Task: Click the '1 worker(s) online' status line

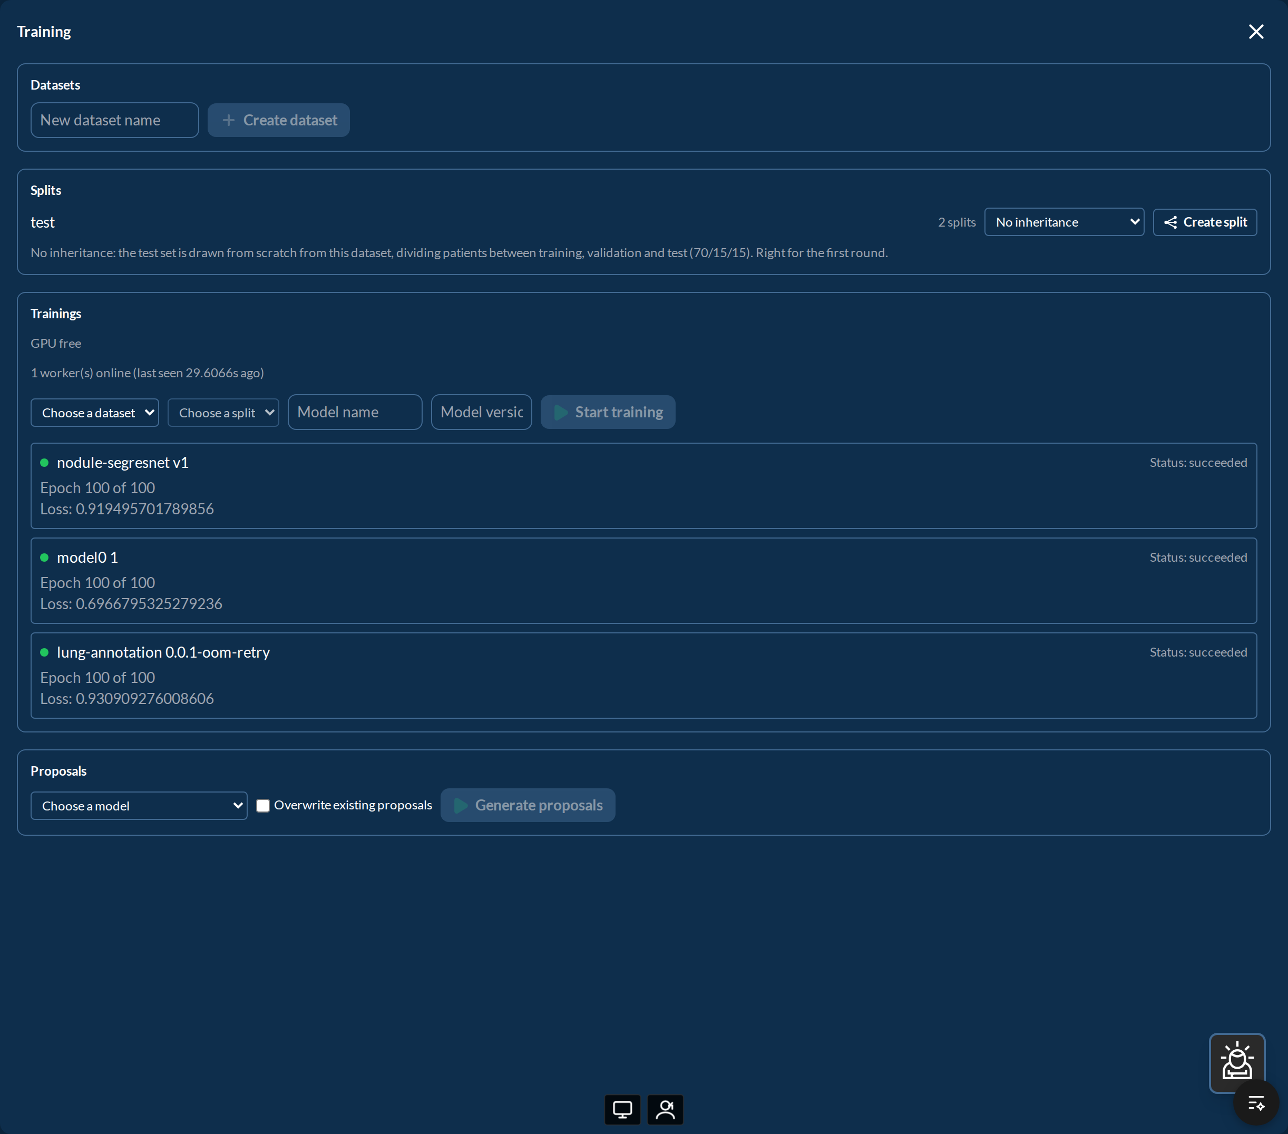Action: (x=148, y=373)
